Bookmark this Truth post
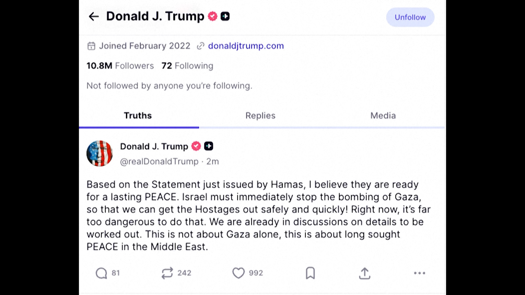 tap(310, 273)
